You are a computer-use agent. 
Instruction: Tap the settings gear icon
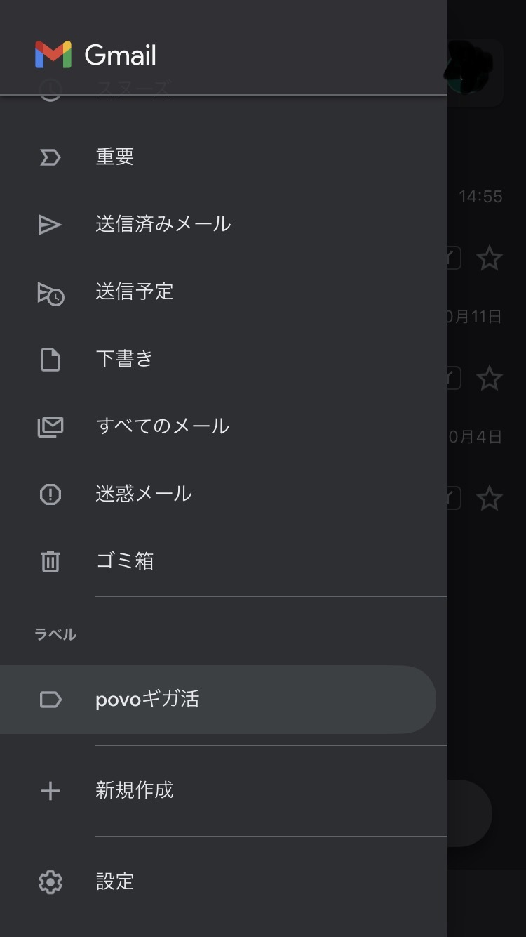(50, 882)
